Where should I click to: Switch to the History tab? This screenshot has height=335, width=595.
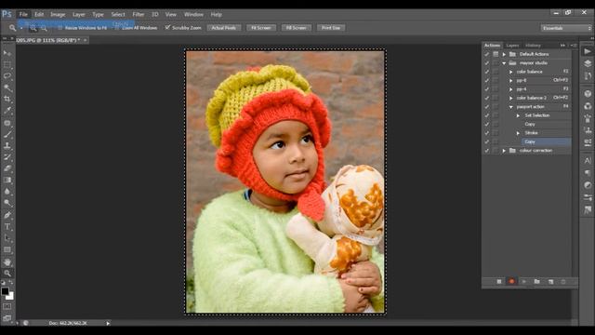click(533, 46)
